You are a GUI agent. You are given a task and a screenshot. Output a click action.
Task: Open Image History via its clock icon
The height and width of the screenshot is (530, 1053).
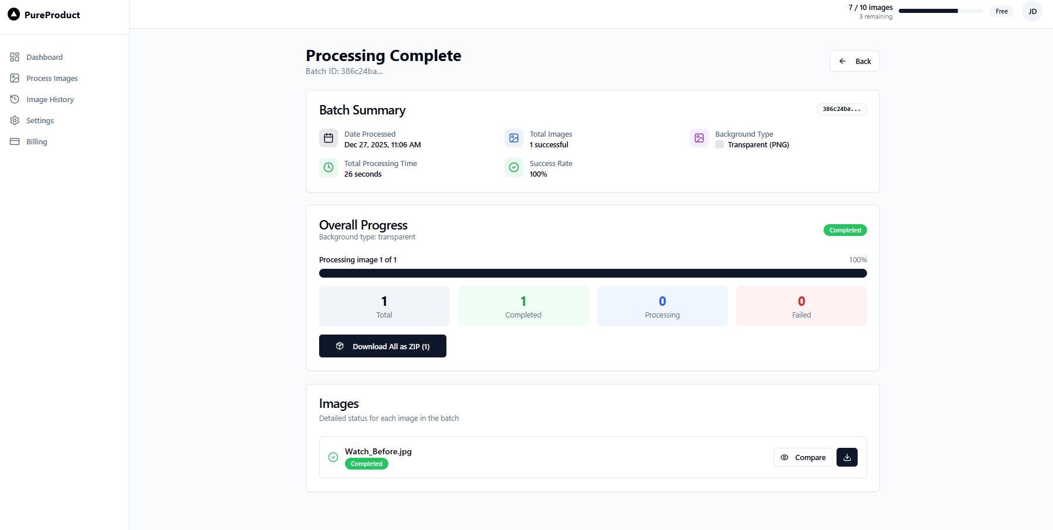point(15,99)
